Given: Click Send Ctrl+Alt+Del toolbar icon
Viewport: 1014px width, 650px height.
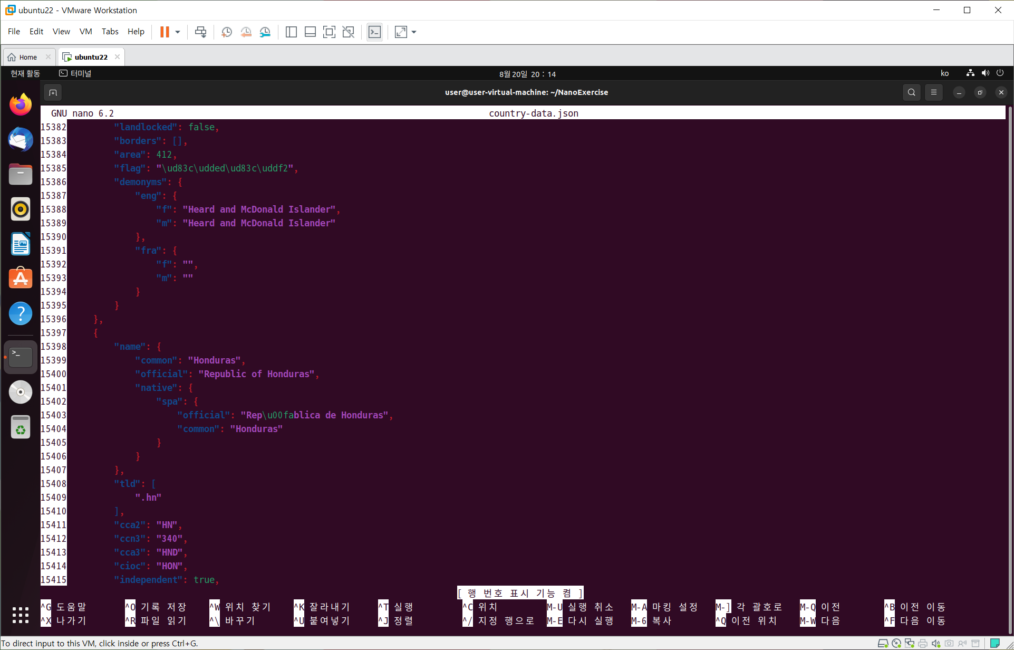Looking at the screenshot, I should coord(200,32).
